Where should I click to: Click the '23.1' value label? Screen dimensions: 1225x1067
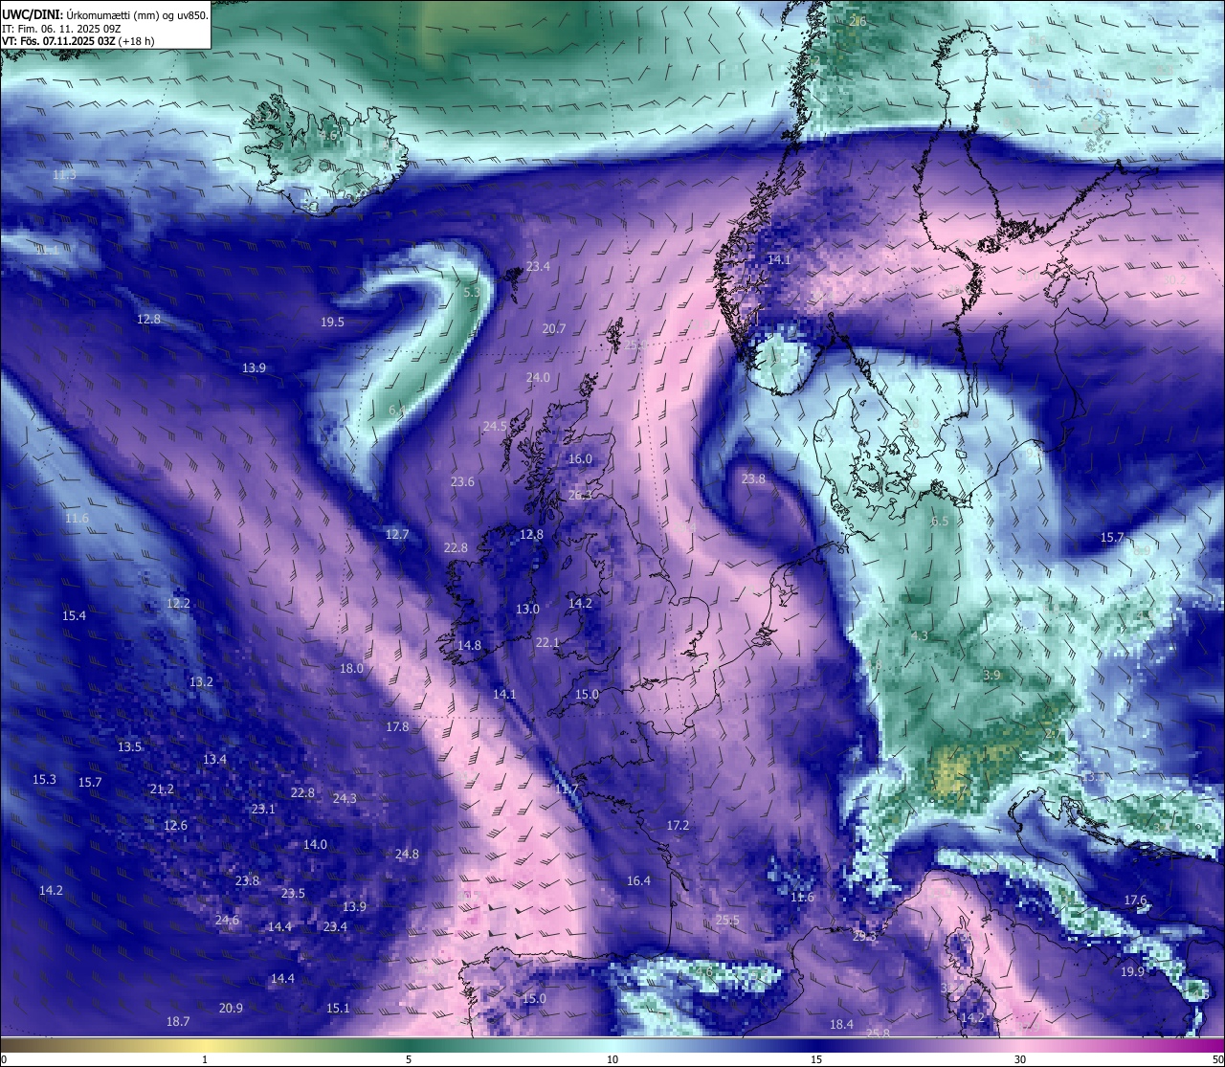(263, 810)
